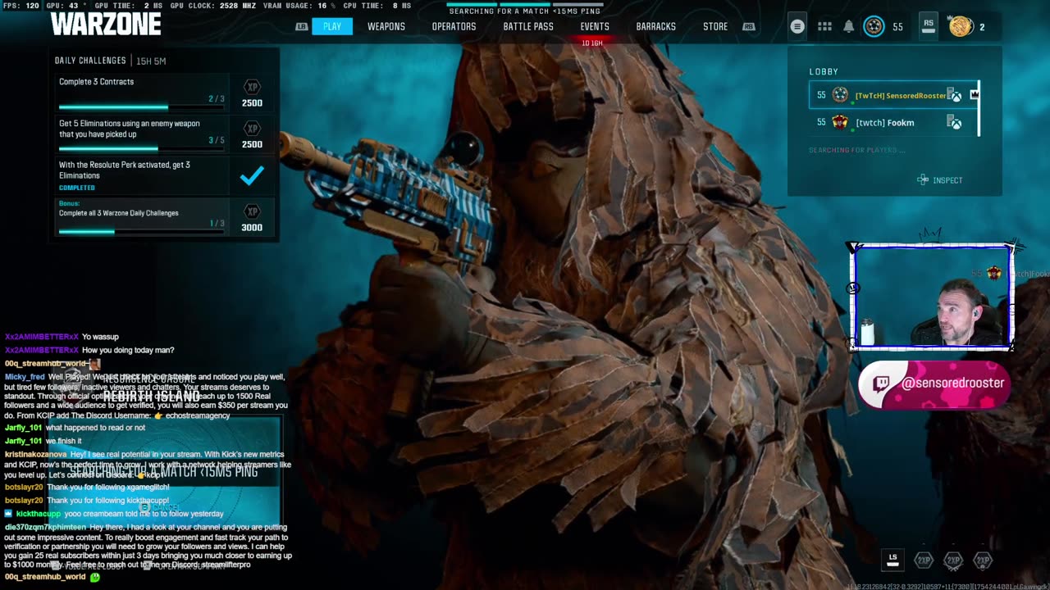Select SensoredRooster's lobby row
The image size is (1050, 590).
pyautogui.click(x=893, y=95)
